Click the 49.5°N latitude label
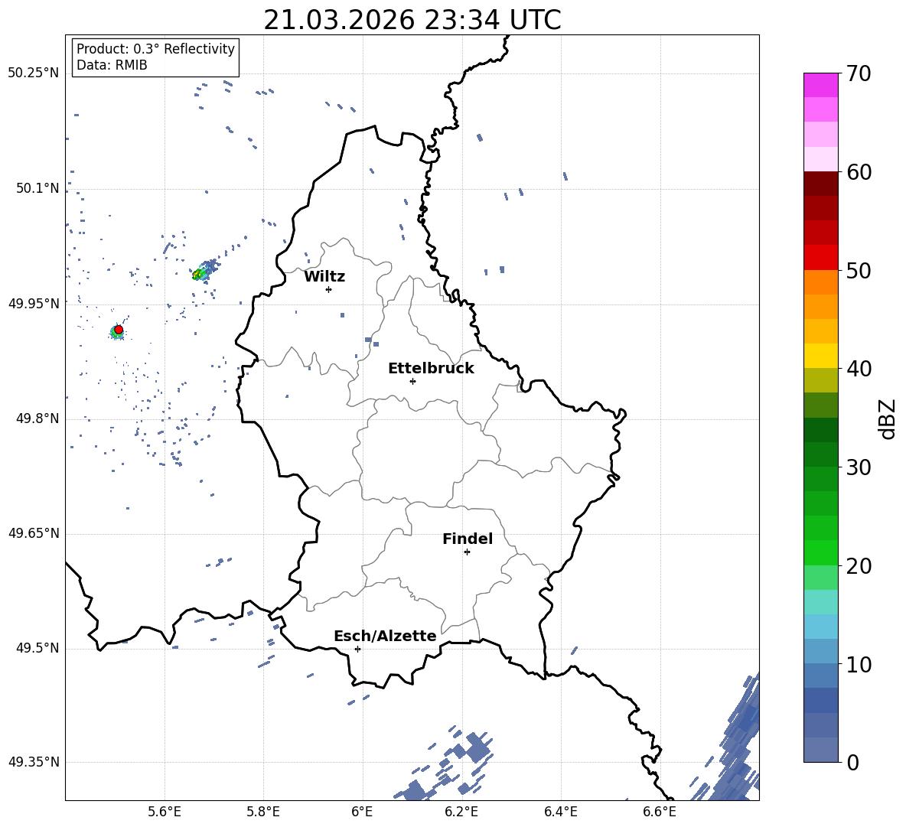The width and height of the screenshot is (906, 827). click(37, 648)
